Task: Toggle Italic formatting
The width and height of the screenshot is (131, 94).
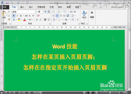Action: 17,16
